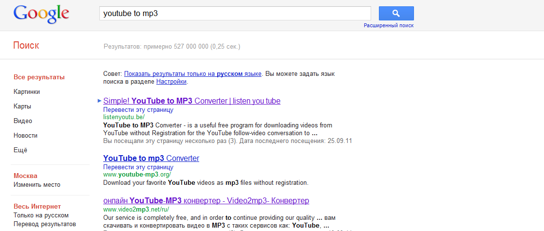The image size is (544, 231).
Task: Click the search box containing 'youtube to mp3'
Action: 235,14
